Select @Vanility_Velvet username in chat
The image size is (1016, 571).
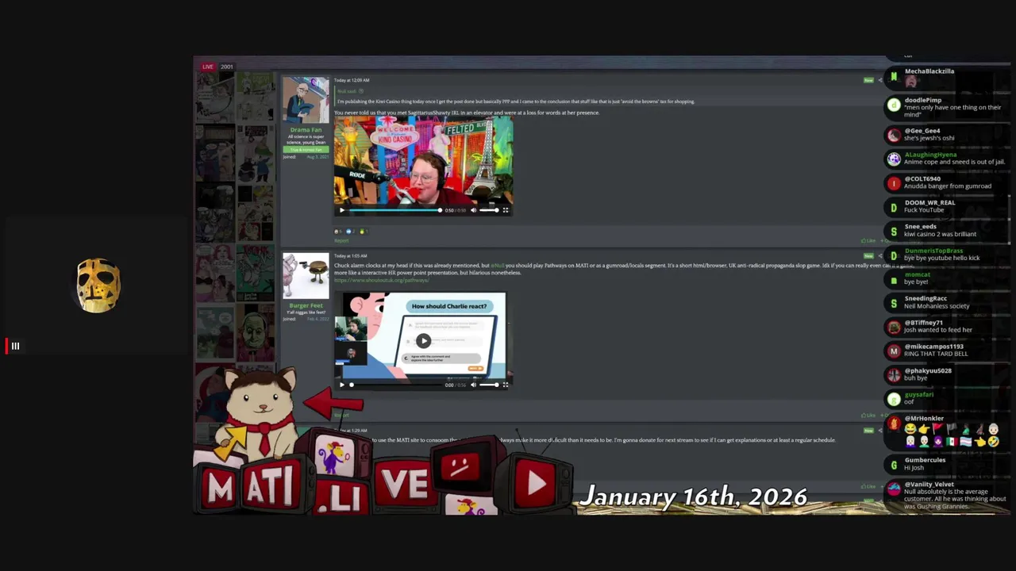coord(929,484)
